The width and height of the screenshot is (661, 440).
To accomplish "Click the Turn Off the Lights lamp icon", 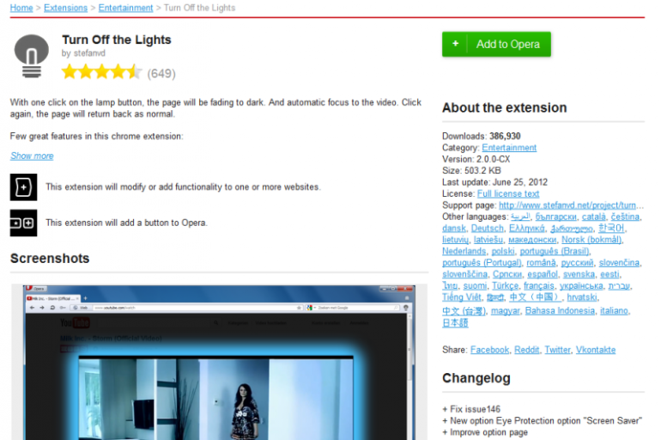I will coord(32,56).
